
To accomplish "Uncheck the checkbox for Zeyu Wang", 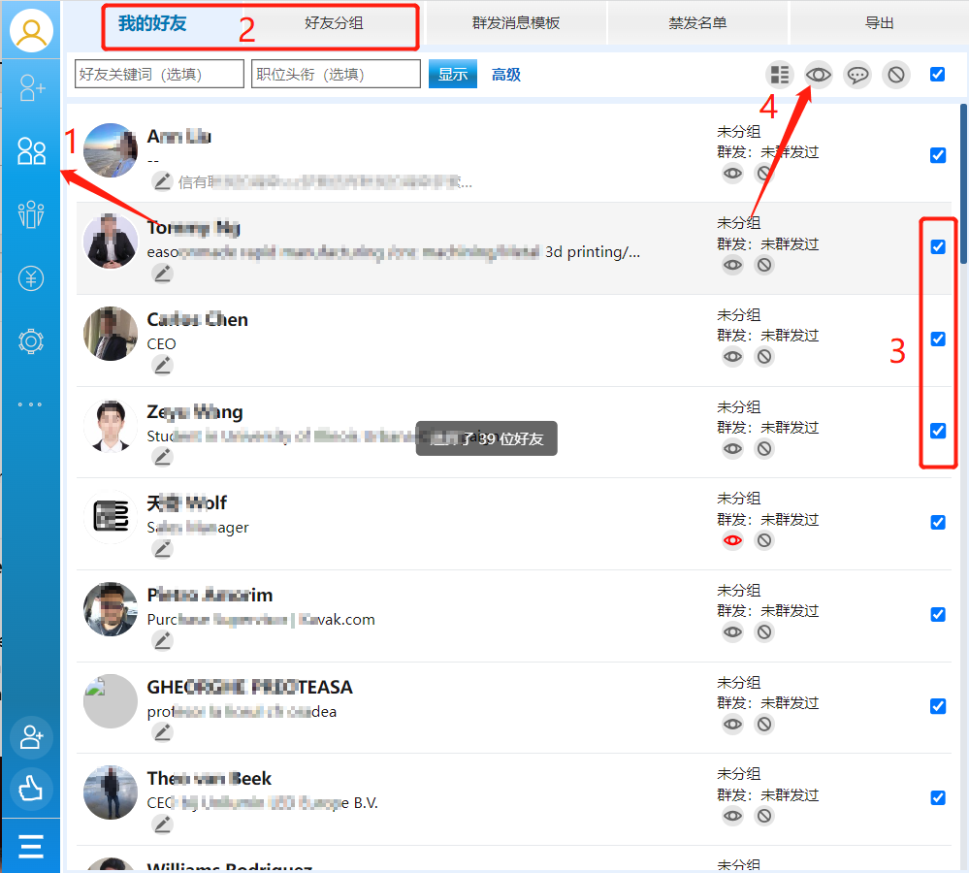I will [938, 431].
